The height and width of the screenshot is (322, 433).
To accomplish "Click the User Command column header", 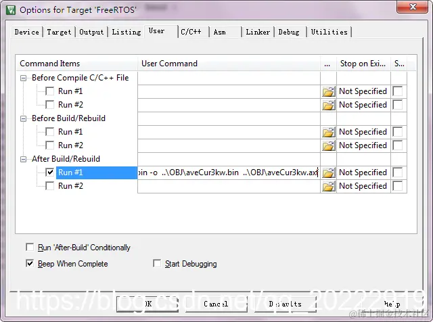I will pos(229,64).
